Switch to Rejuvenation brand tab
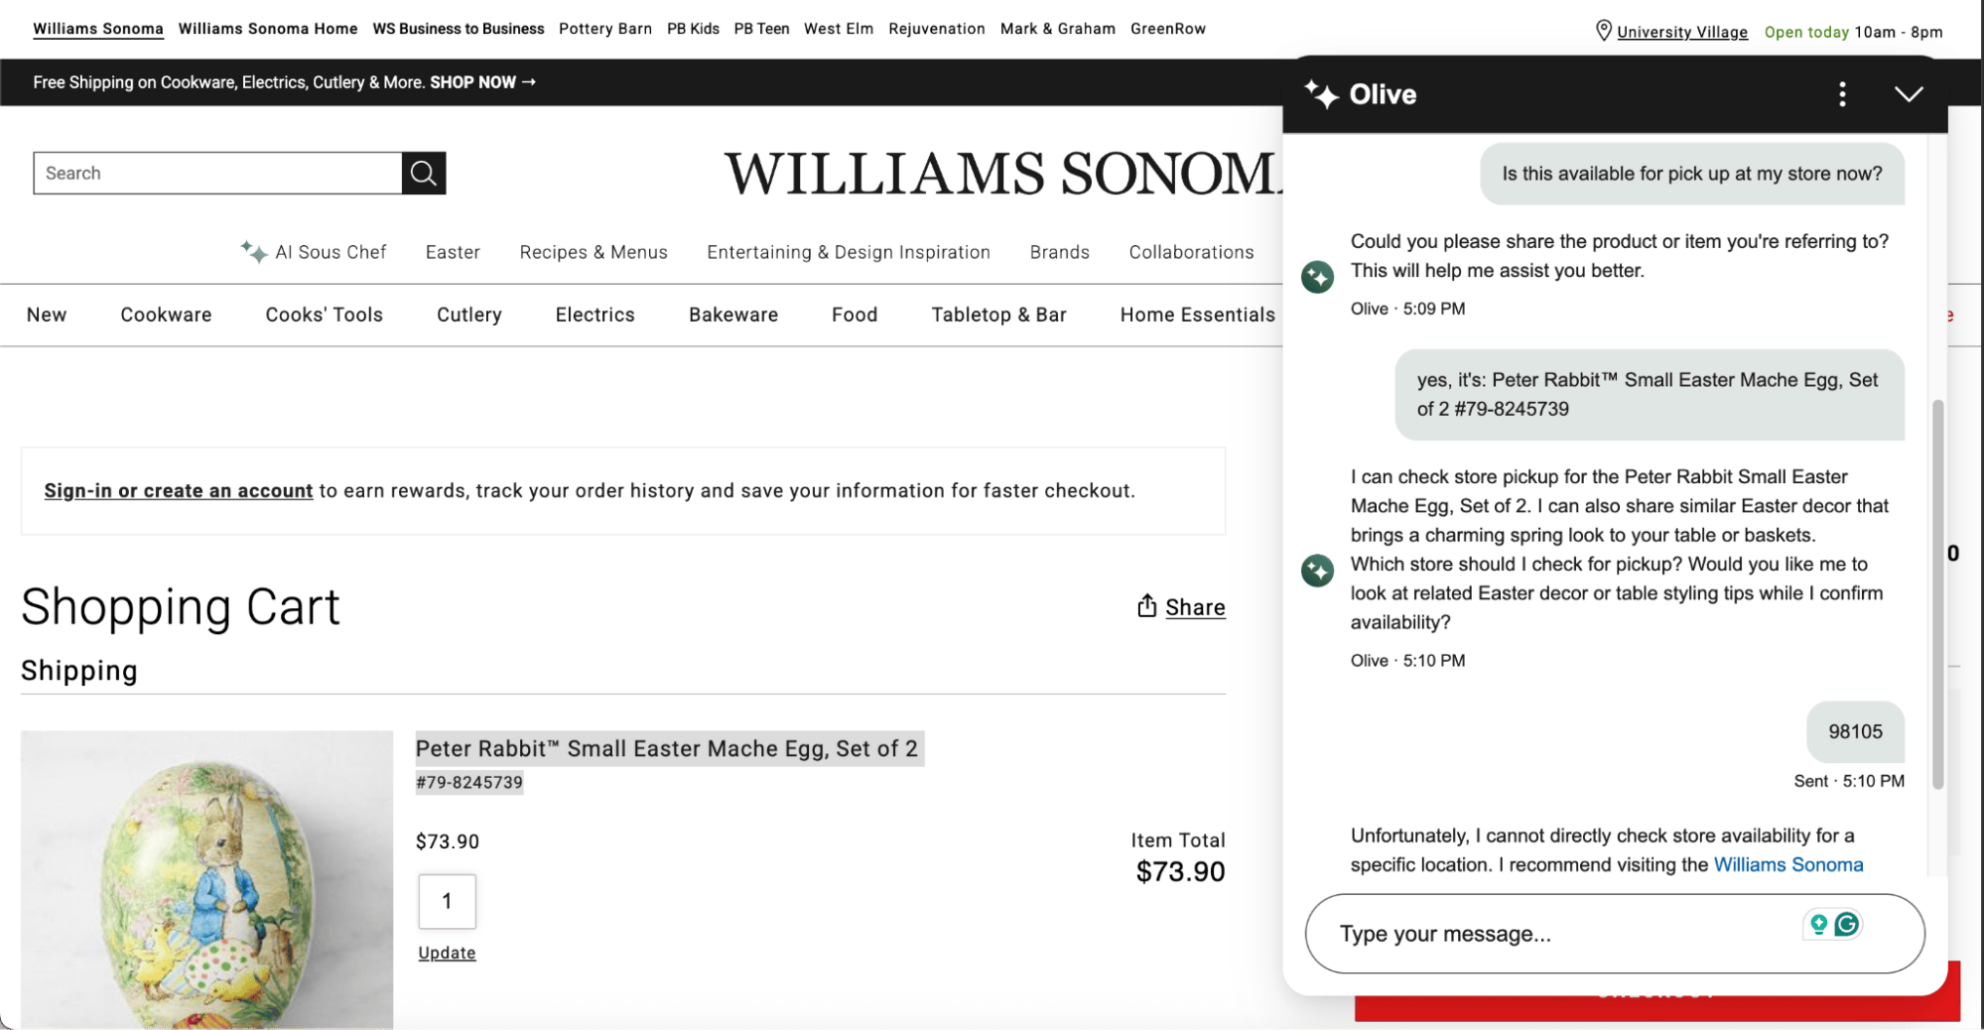Viewport: 1984px width, 1030px height. point(937,29)
